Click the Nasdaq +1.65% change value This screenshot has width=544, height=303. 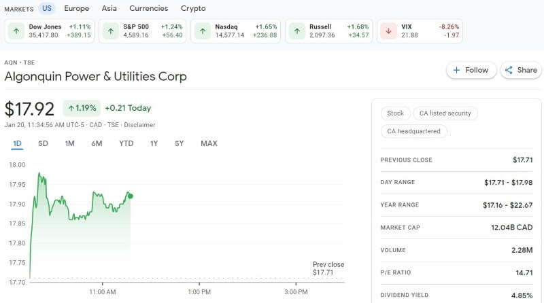[x=266, y=26]
